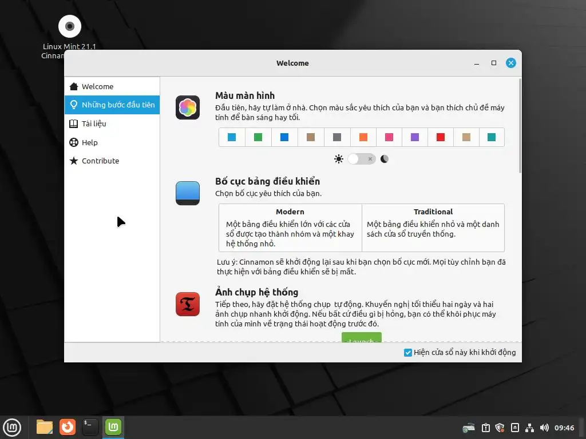
Task: Click the red Timeshift snapshot icon
Action: [188, 304]
